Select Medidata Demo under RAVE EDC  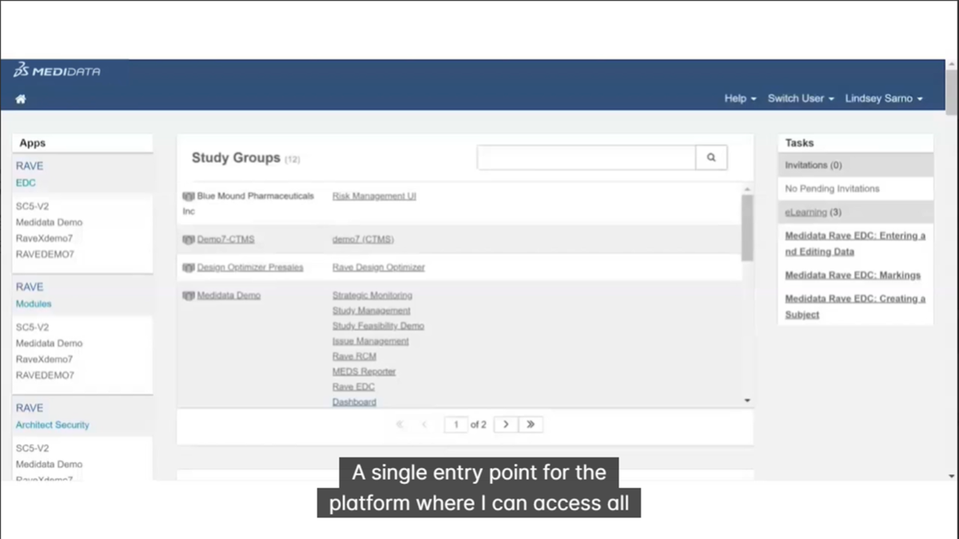click(x=49, y=222)
